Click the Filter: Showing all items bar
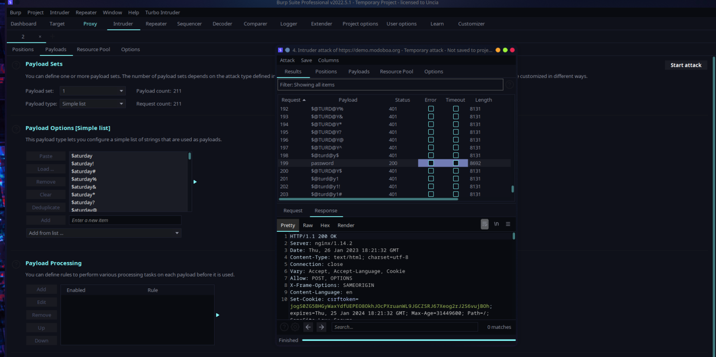The height and width of the screenshot is (357, 716). pyautogui.click(x=390, y=84)
